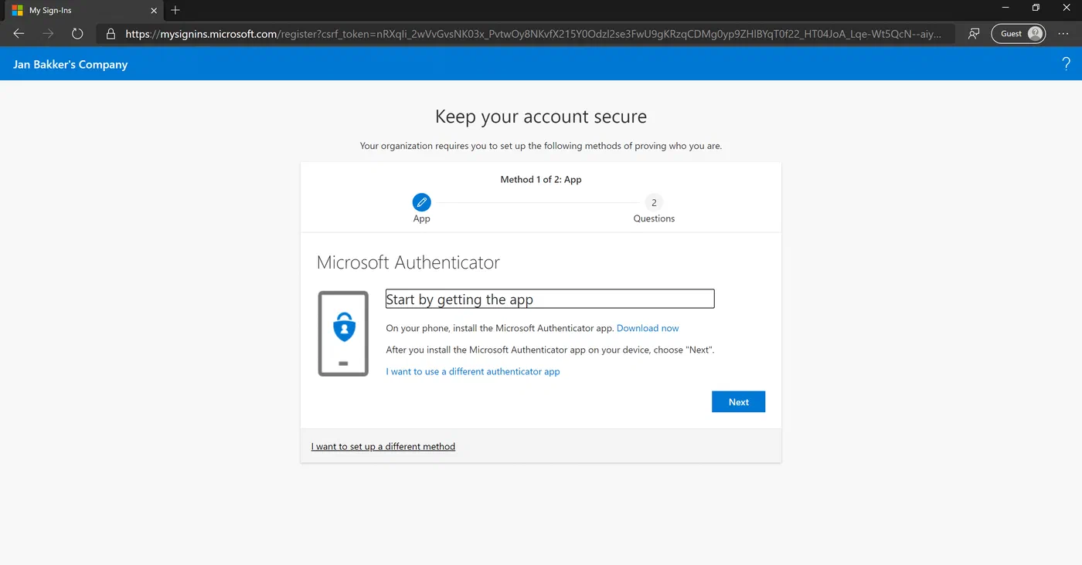Open the feedback icon beside Guest profile
Image resolution: width=1082 pixels, height=565 pixels.
click(x=974, y=34)
